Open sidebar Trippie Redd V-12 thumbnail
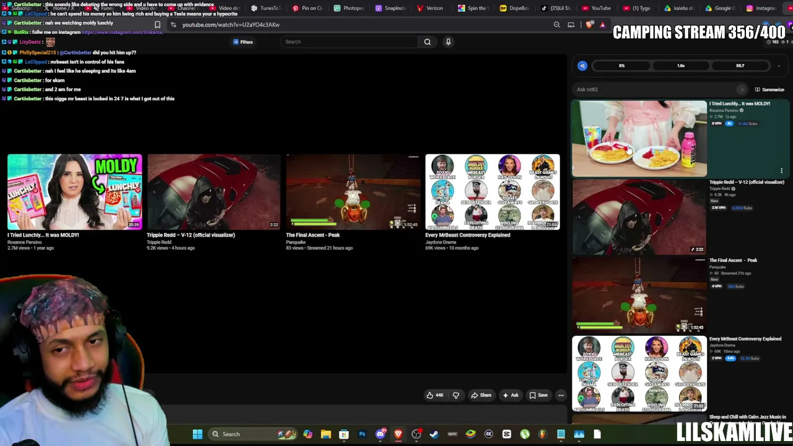 click(639, 217)
